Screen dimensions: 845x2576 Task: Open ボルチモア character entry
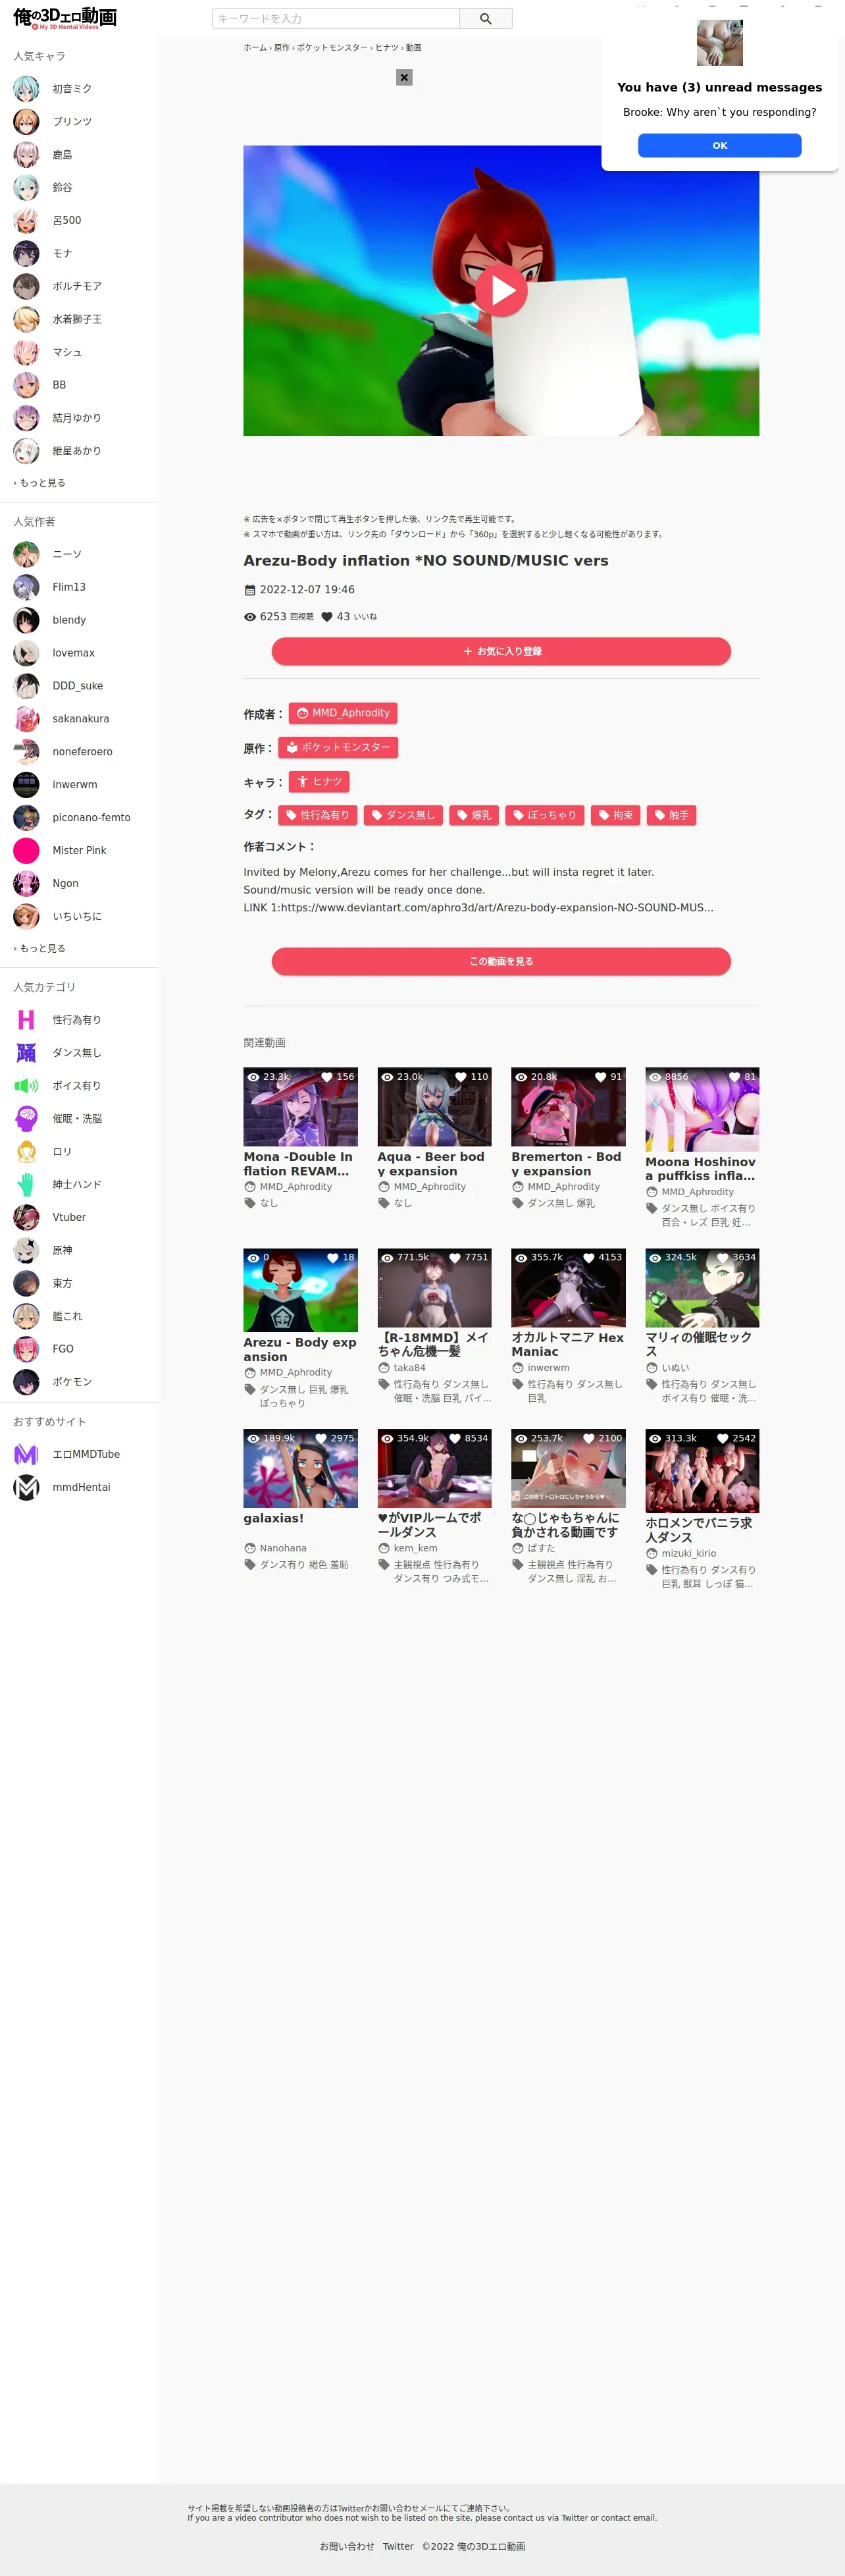(x=79, y=287)
